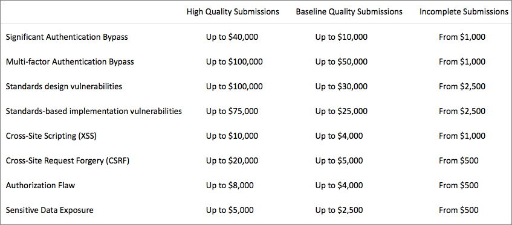Screen dimensions: 512x225
Task: Click the Up to $50,000 baseline cell
Action: pyautogui.click(x=341, y=62)
